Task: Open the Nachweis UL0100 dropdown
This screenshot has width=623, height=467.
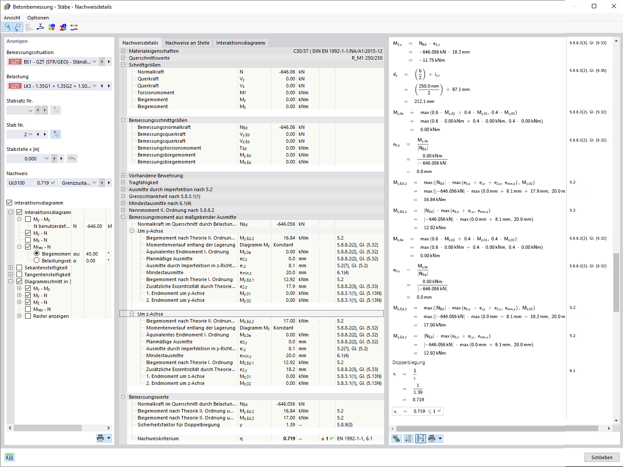Action: [x=94, y=183]
